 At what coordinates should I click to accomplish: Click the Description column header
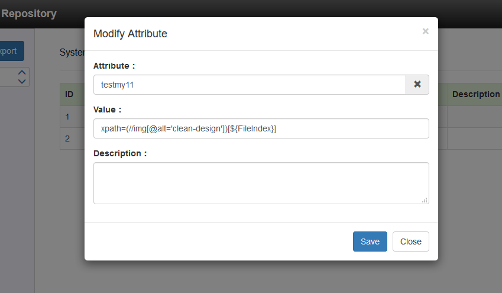pyautogui.click(x=476, y=94)
